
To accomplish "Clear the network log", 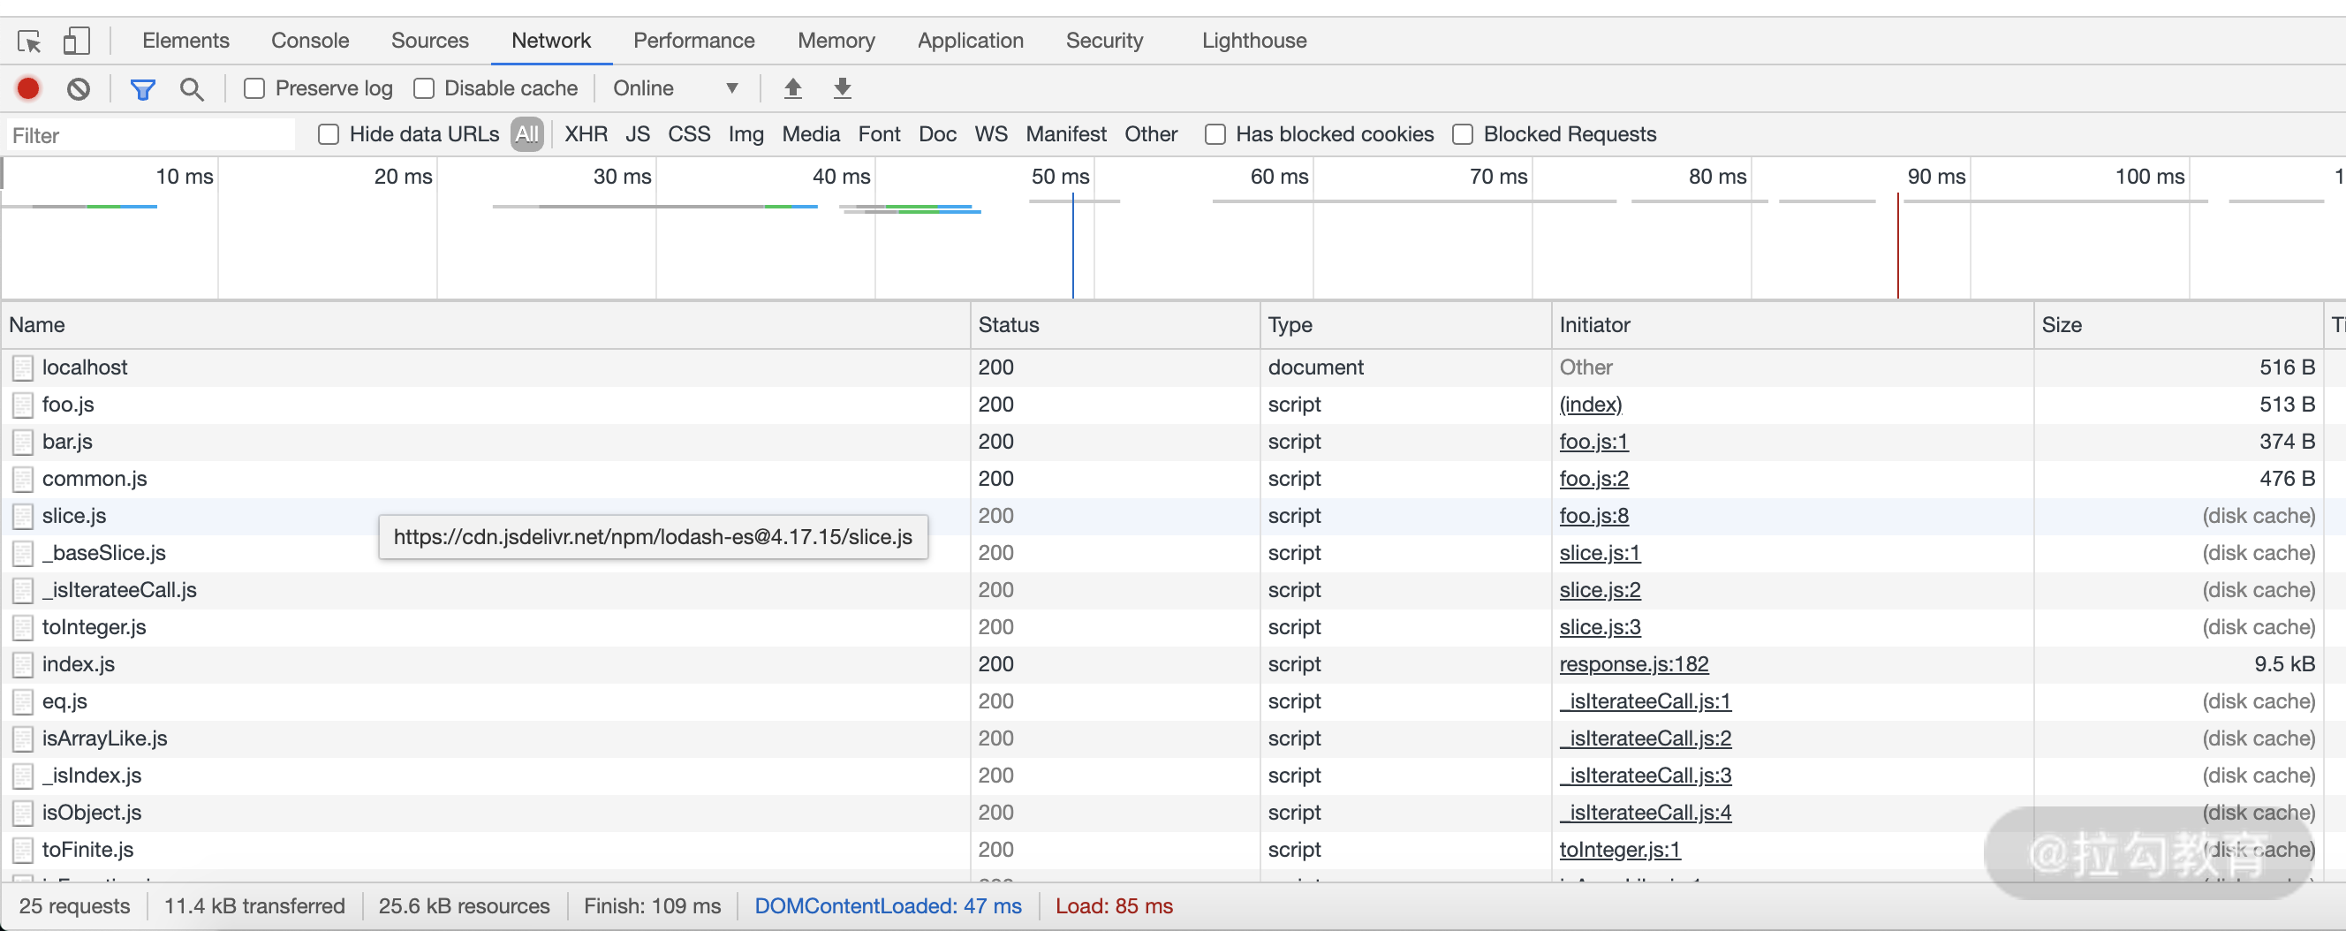I will [x=79, y=88].
